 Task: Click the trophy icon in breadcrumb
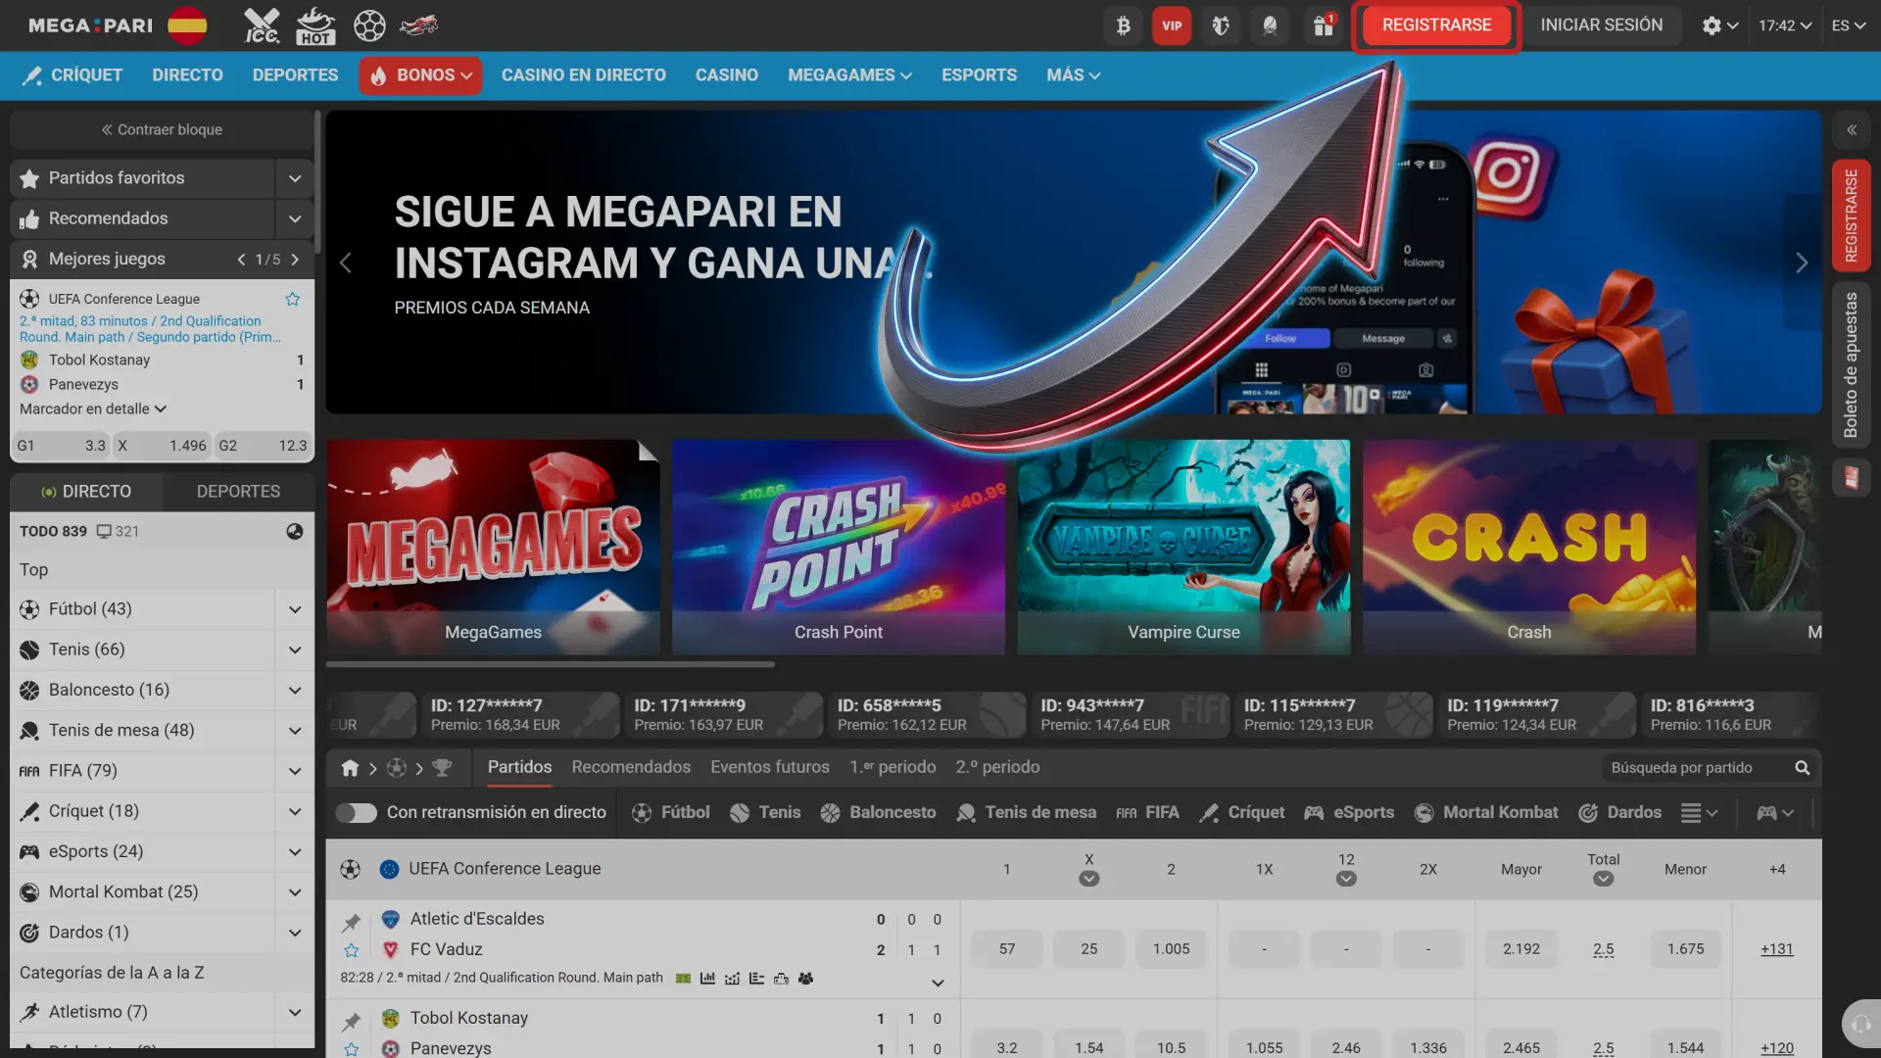(x=442, y=769)
